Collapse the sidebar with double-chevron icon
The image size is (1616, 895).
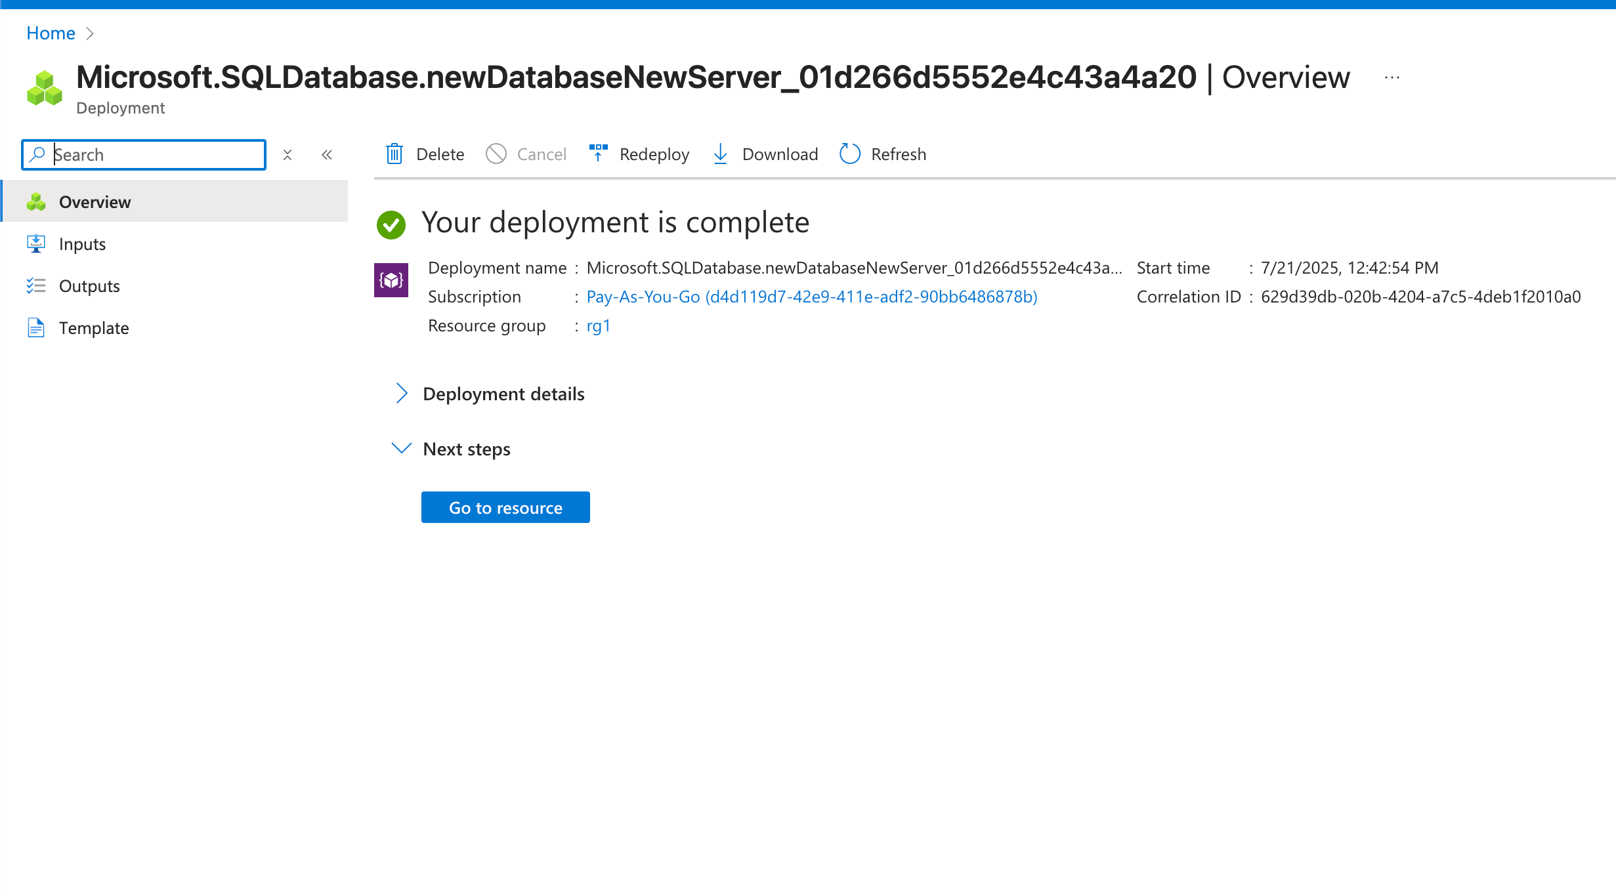(327, 155)
